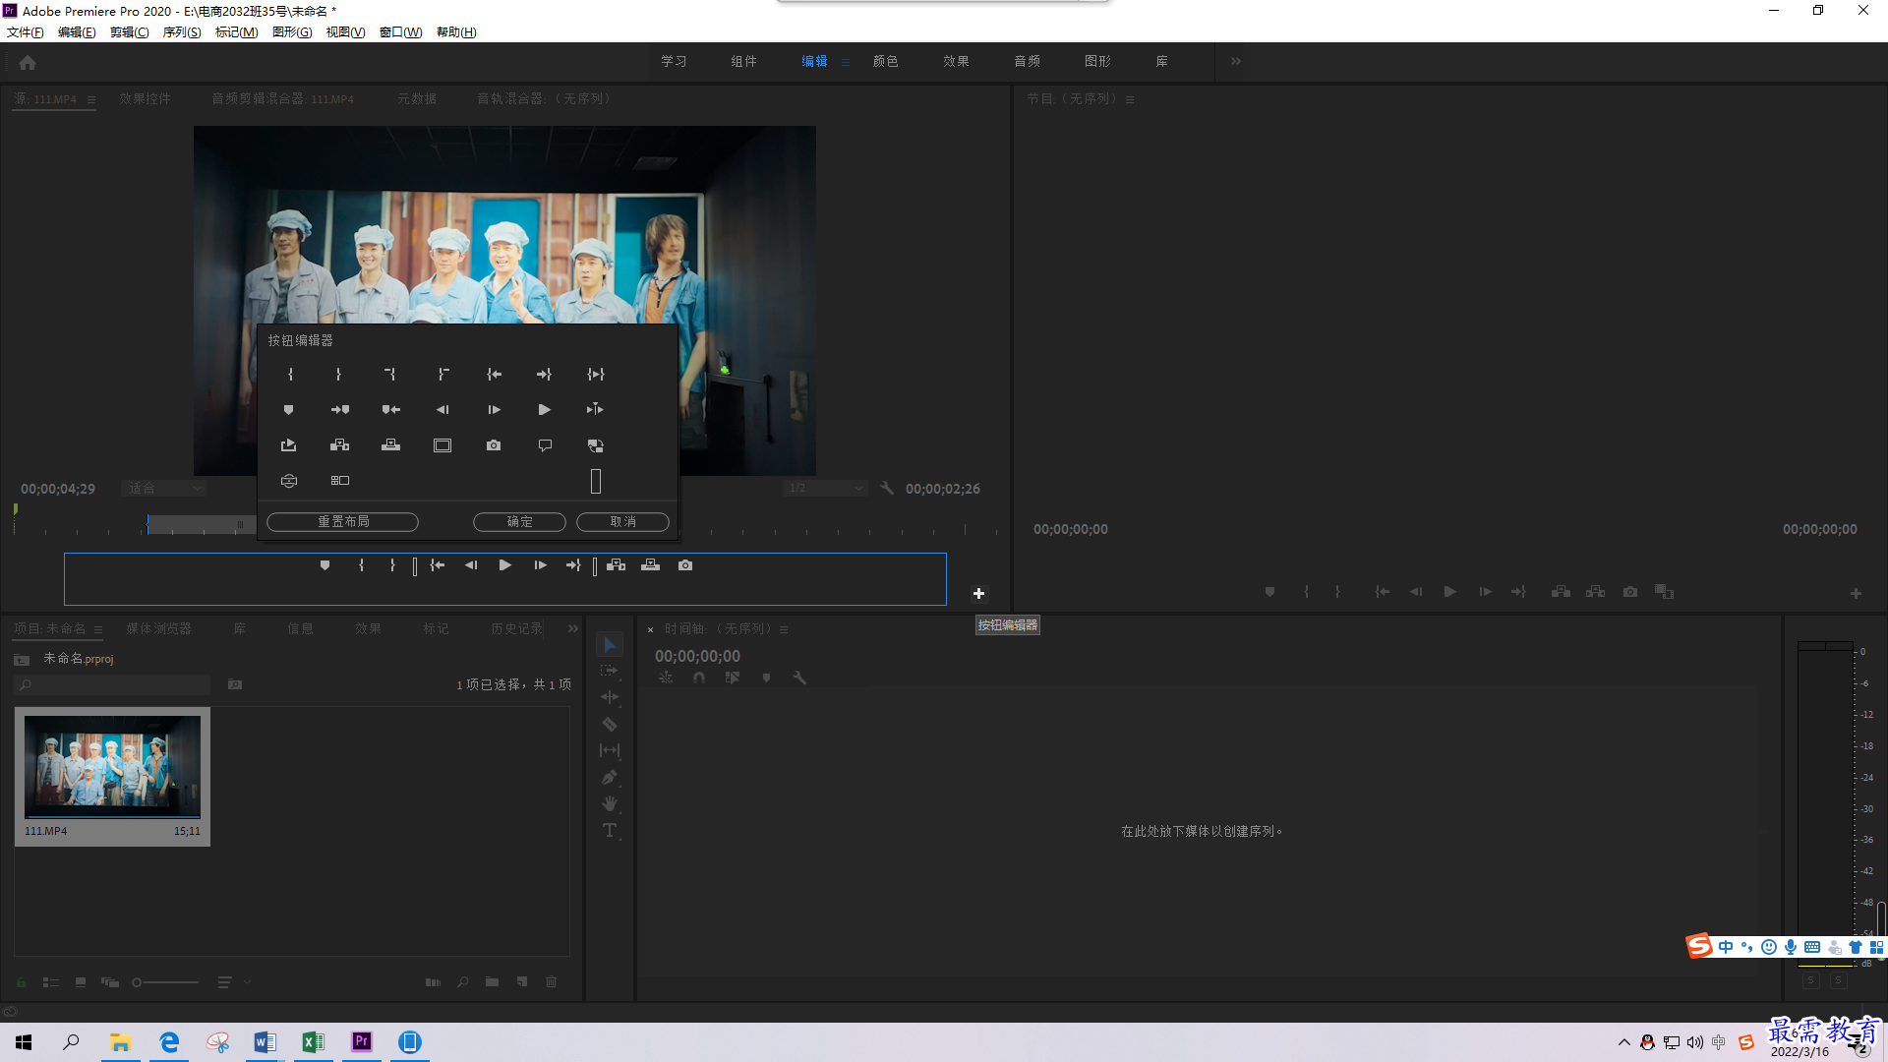Click Mark In icon in Button Editor
Viewport: 1888px width, 1062px height.
(290, 375)
